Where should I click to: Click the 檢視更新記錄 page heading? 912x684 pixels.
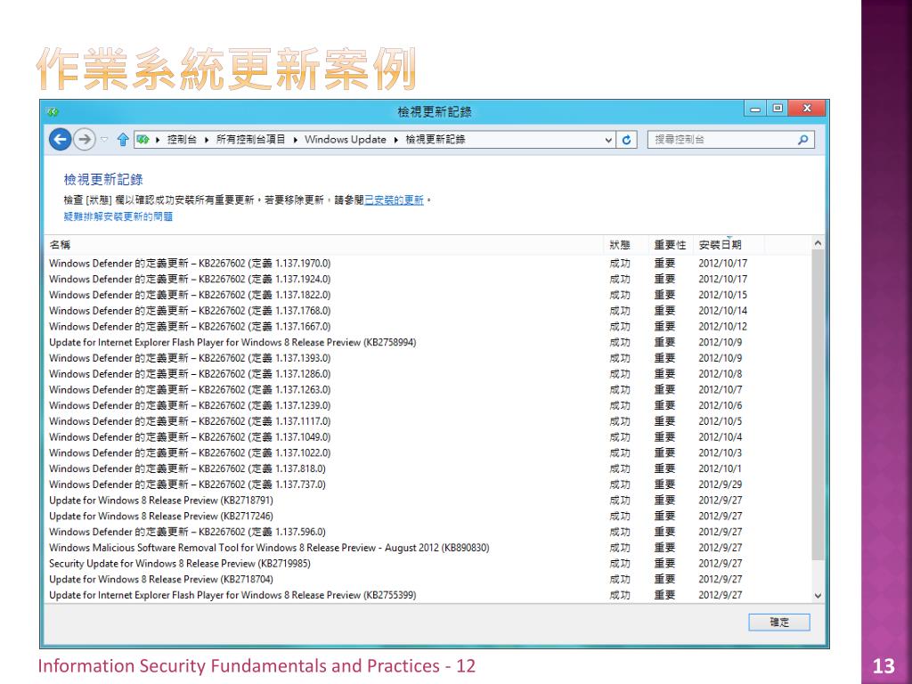coord(103,179)
